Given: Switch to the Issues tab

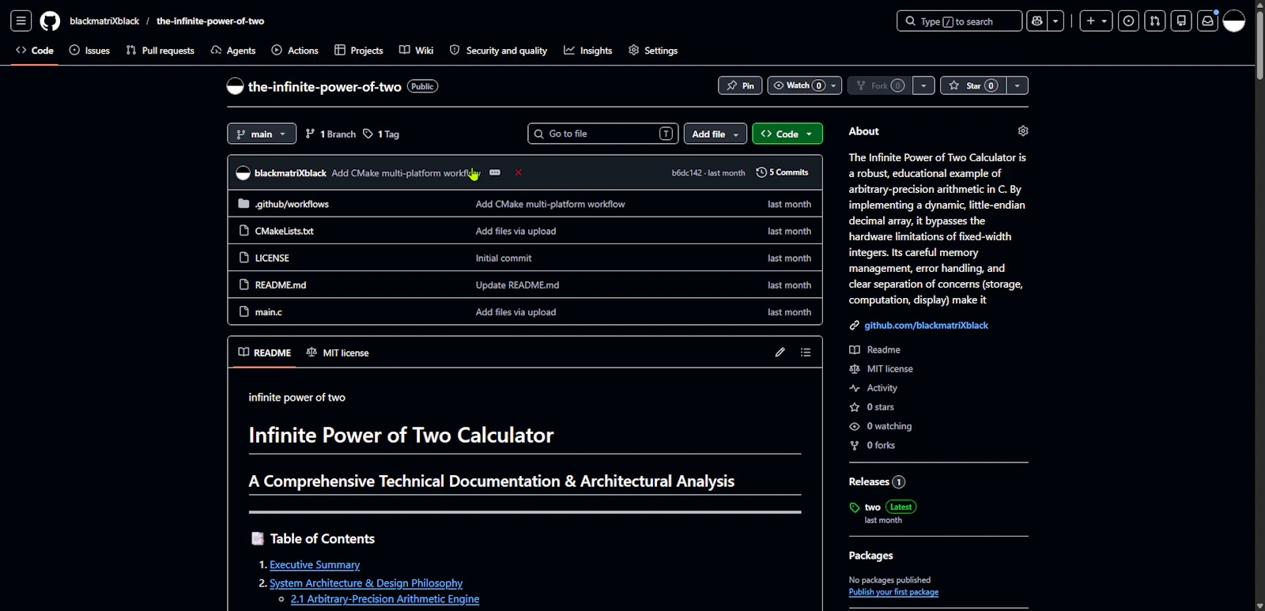Looking at the screenshot, I should click(x=89, y=51).
